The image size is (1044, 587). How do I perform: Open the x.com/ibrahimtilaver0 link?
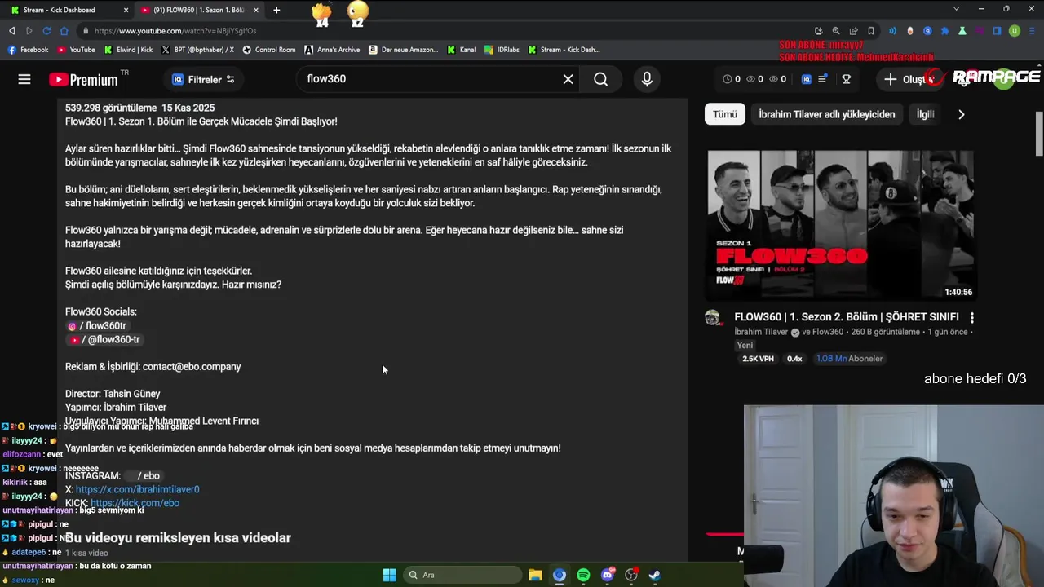tap(137, 489)
